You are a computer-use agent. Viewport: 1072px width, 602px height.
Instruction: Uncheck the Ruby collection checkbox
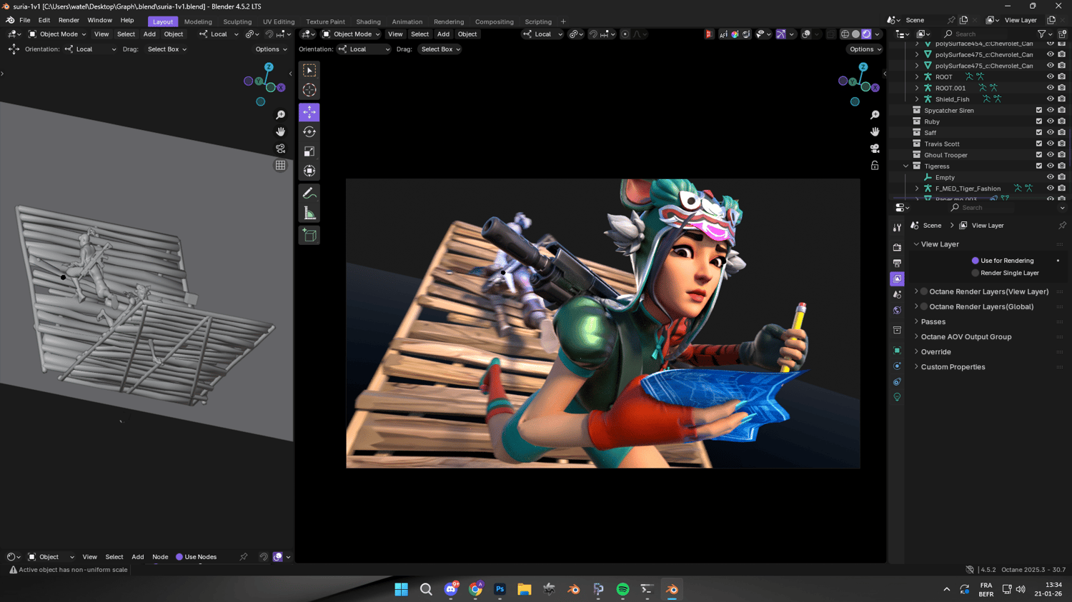(x=1039, y=121)
